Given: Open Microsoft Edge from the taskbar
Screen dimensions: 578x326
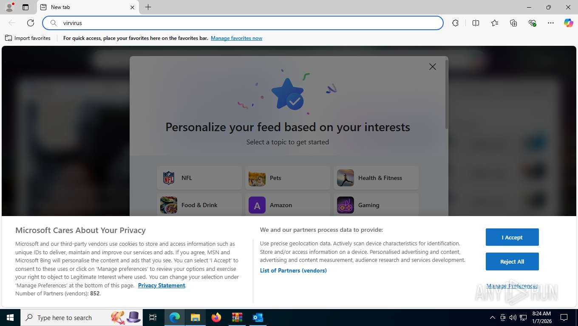Looking at the screenshot, I should pyautogui.click(x=175, y=318).
